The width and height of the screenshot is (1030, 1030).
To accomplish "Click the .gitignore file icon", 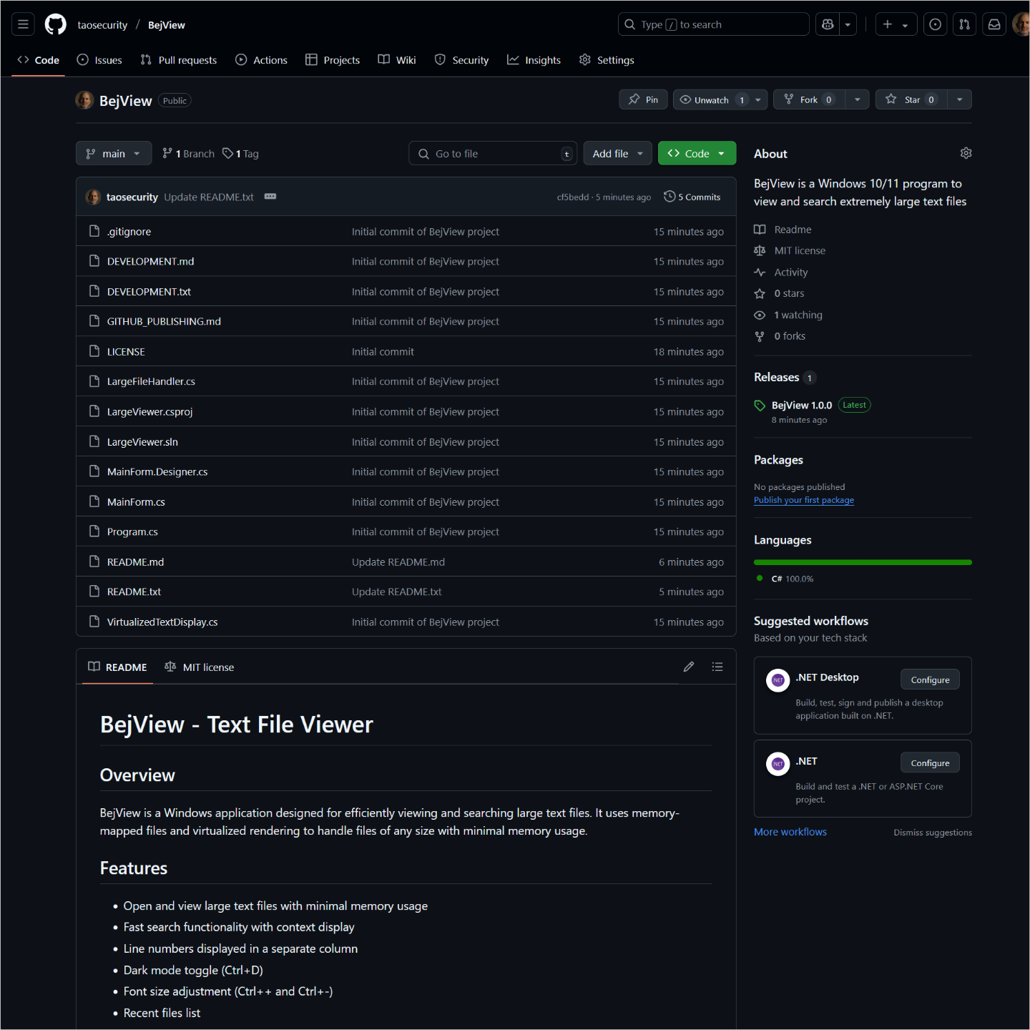I will [x=94, y=231].
